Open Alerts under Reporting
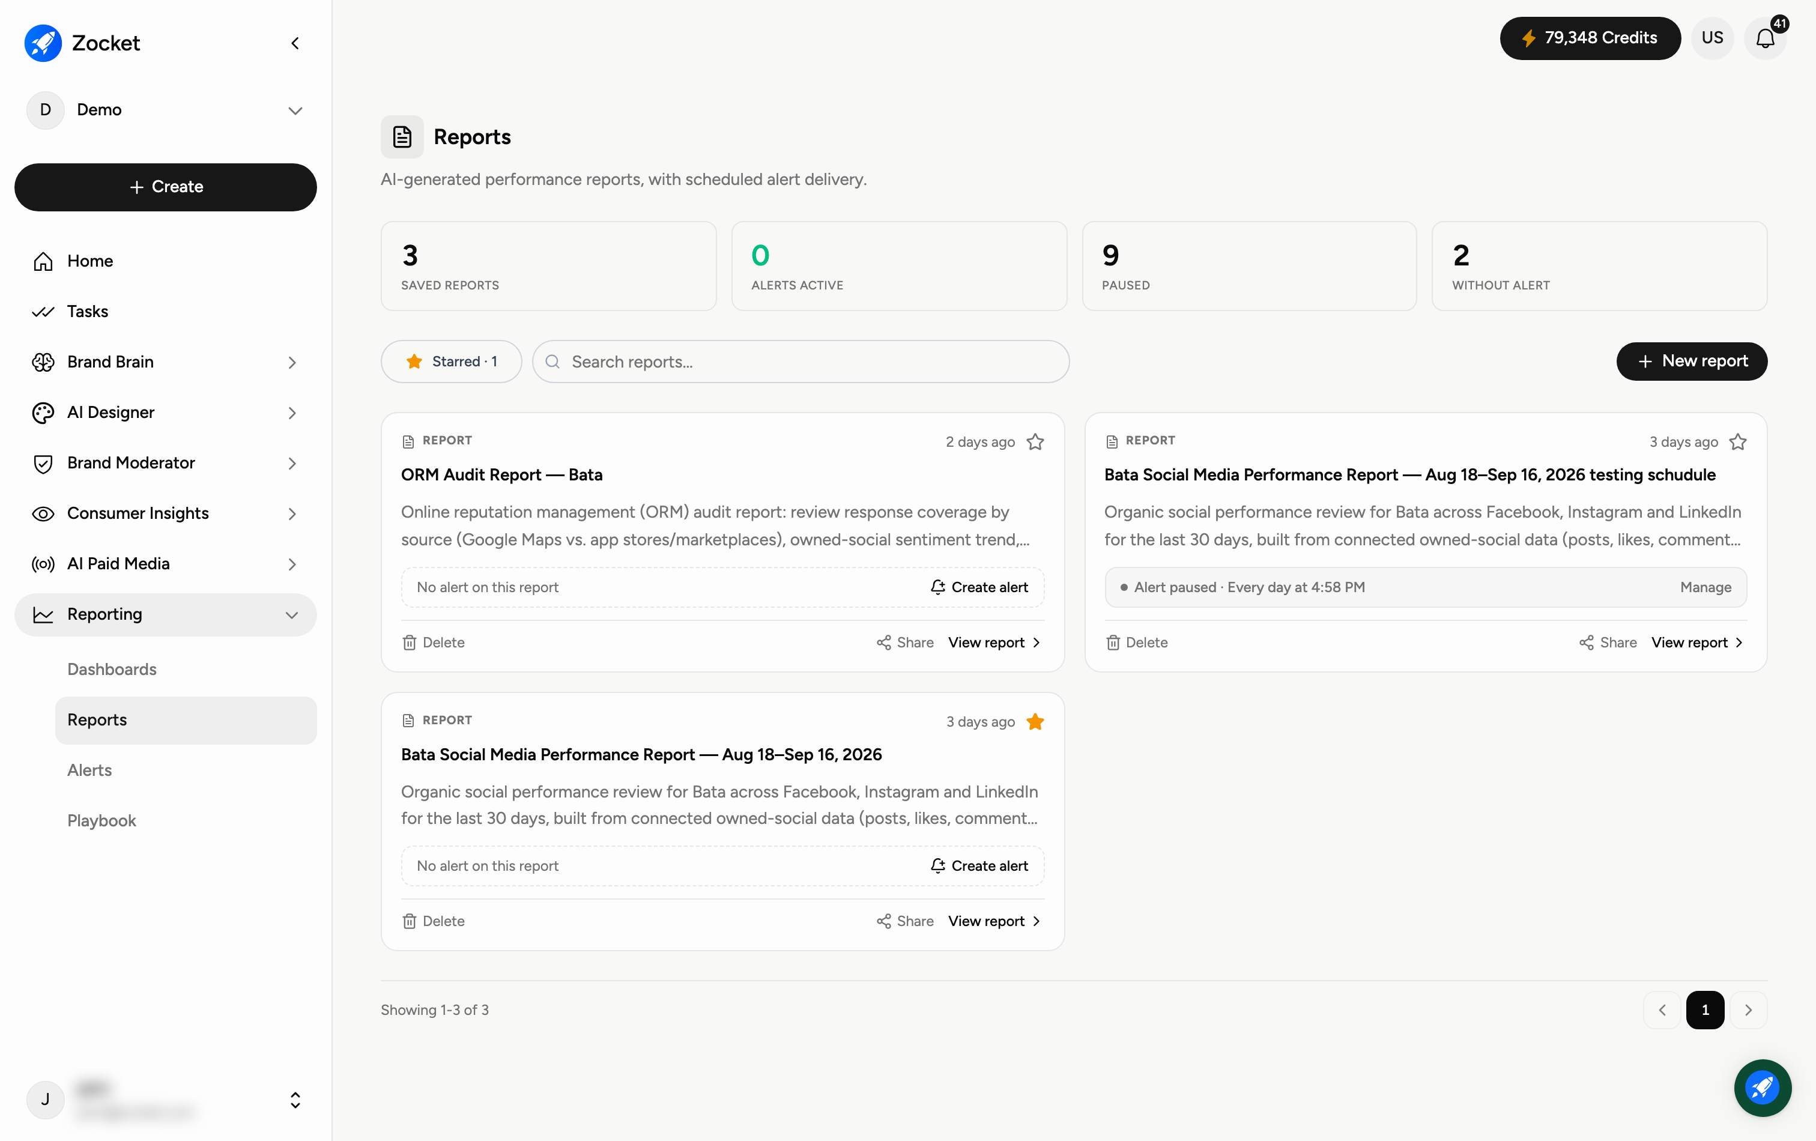 [x=186, y=770]
